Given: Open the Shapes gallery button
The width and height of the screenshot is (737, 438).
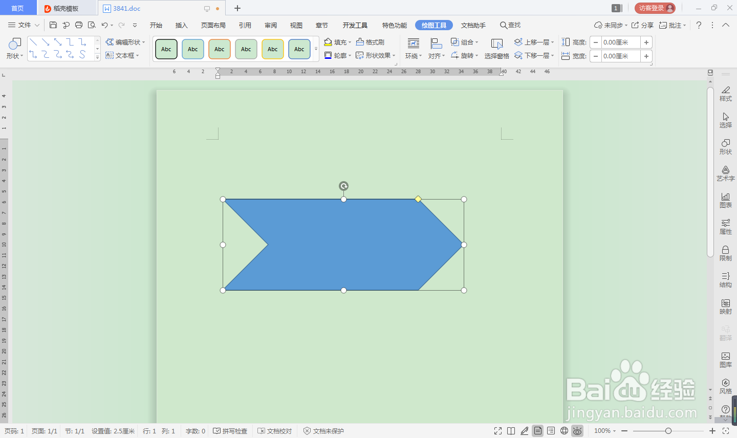Looking at the screenshot, I should (x=14, y=49).
